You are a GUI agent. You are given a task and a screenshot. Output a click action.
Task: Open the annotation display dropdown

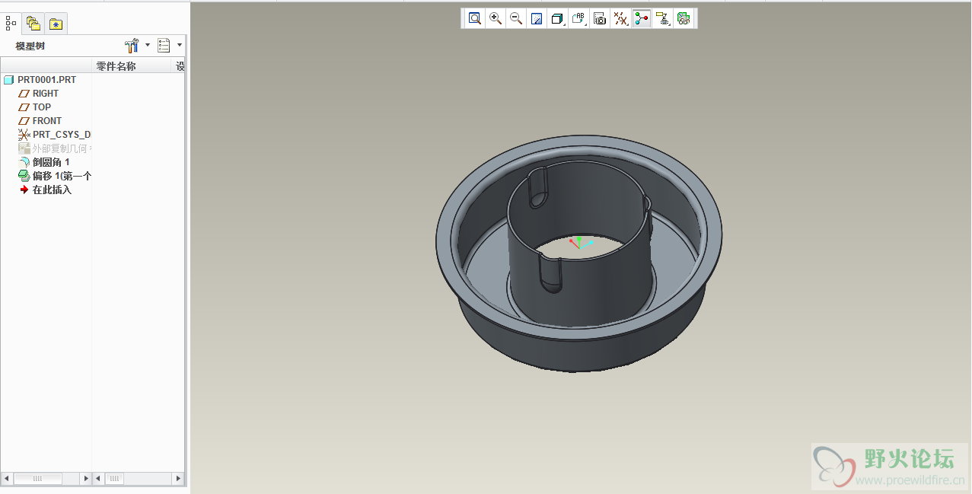[663, 18]
